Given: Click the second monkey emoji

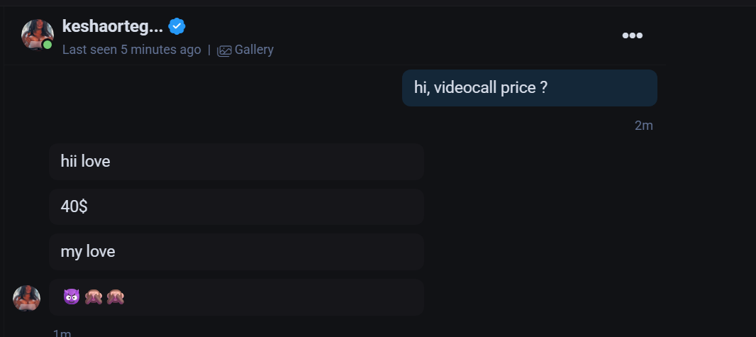Looking at the screenshot, I should point(115,297).
